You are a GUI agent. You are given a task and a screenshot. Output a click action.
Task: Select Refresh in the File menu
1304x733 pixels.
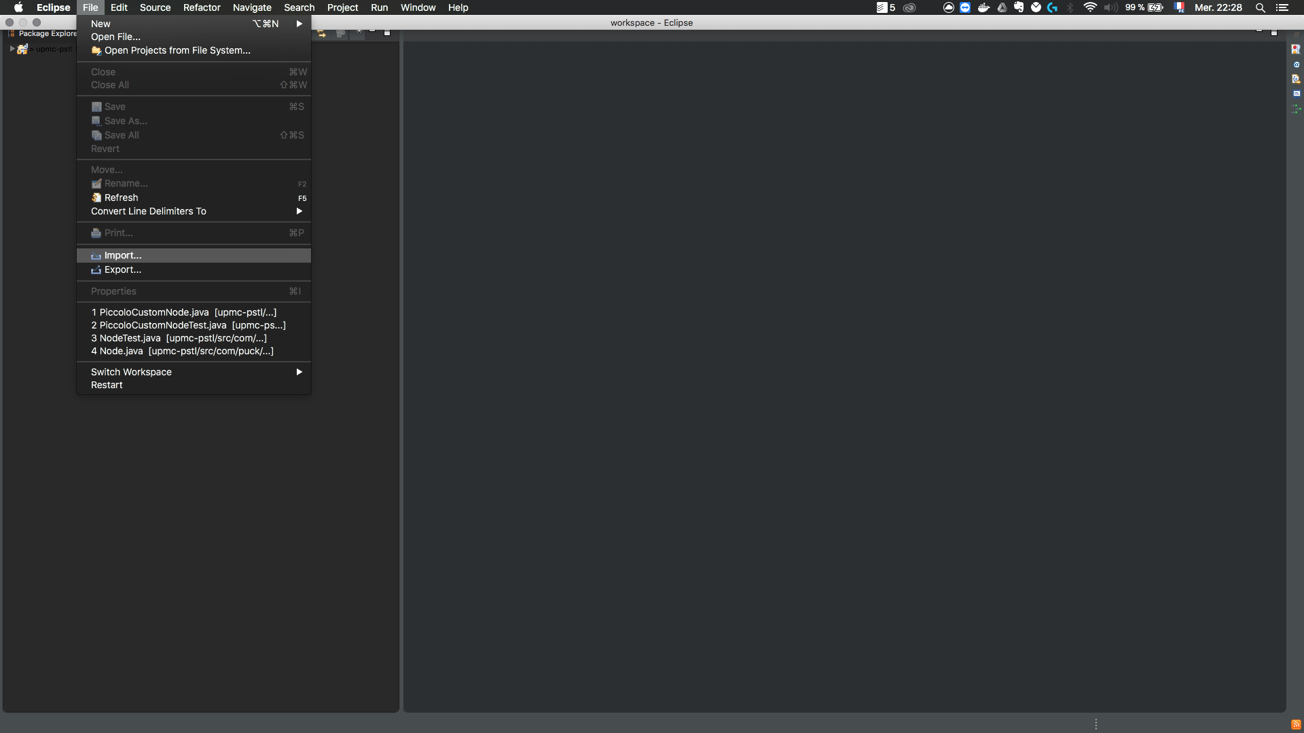pyautogui.click(x=194, y=198)
